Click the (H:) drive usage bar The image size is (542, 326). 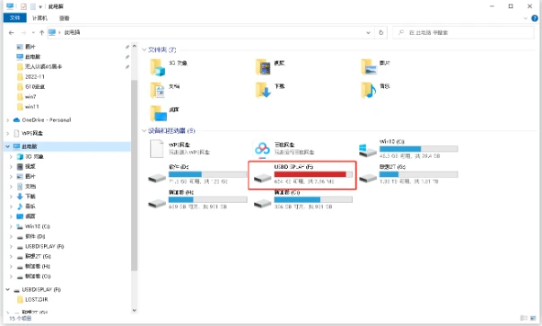pos(208,199)
